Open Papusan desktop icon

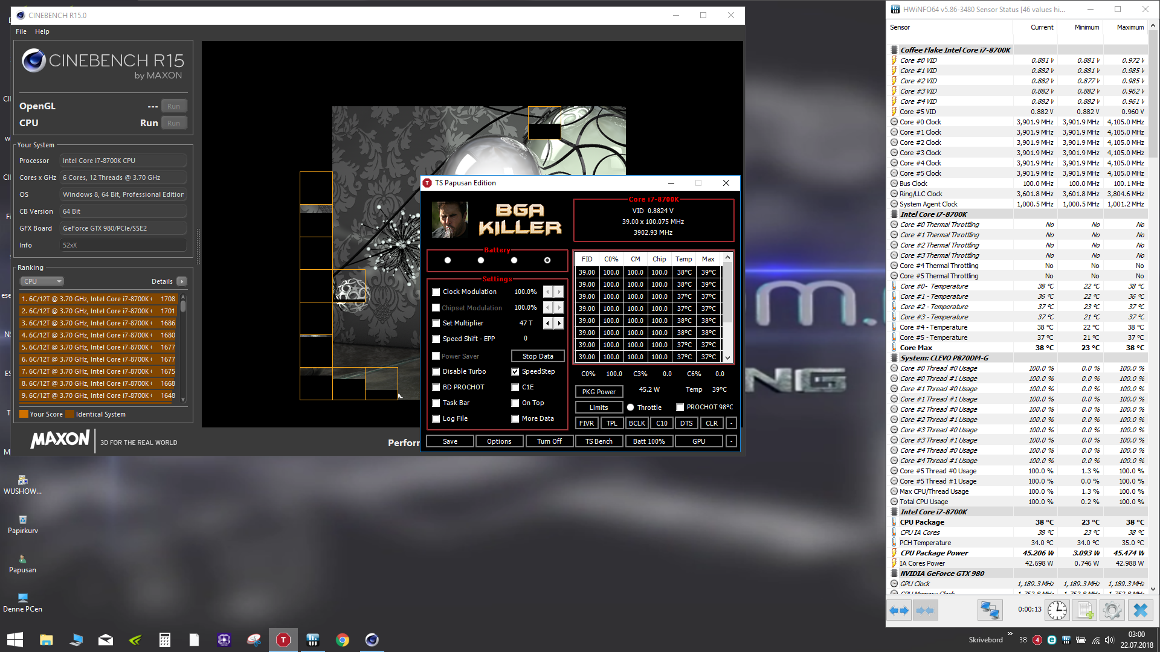[23, 564]
